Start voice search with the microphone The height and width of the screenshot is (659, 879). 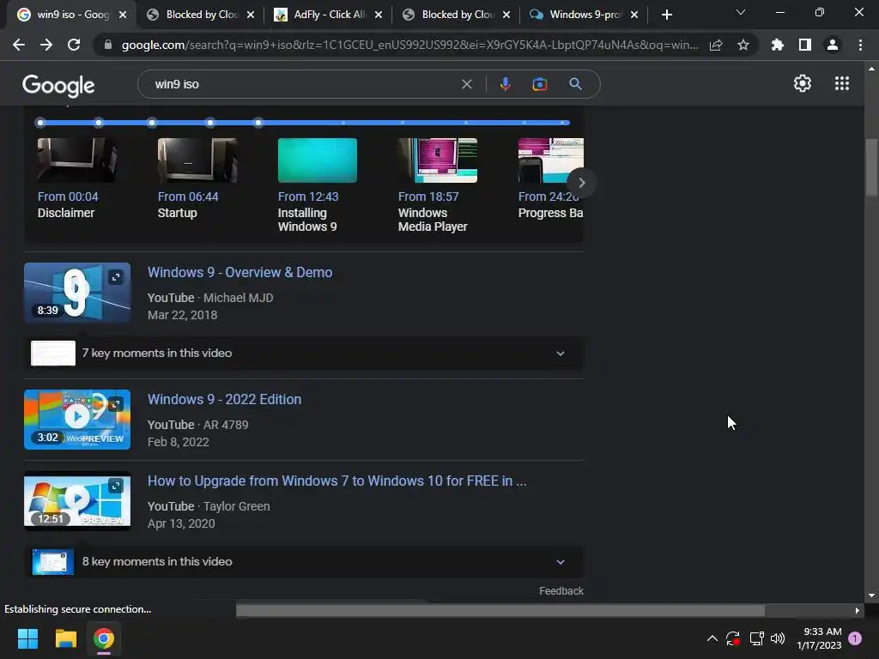tap(505, 84)
